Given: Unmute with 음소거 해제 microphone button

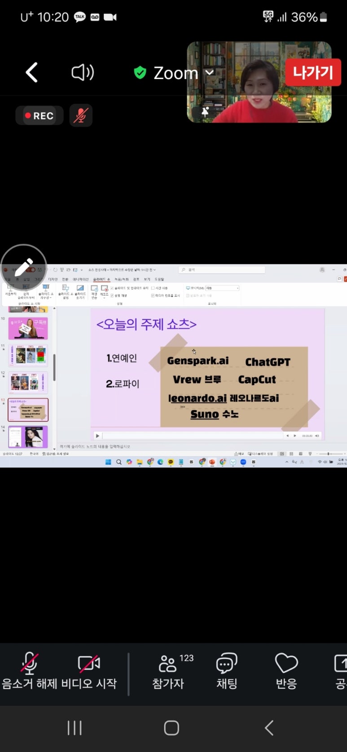Looking at the screenshot, I should [30, 672].
